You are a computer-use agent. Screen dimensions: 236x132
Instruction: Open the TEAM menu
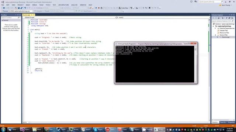pos(41,5)
